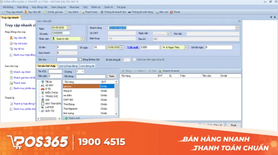Screen dimensions: 278x155
Task: Open the Báo cáo toolbar icon
Action: click(x=157, y=12)
